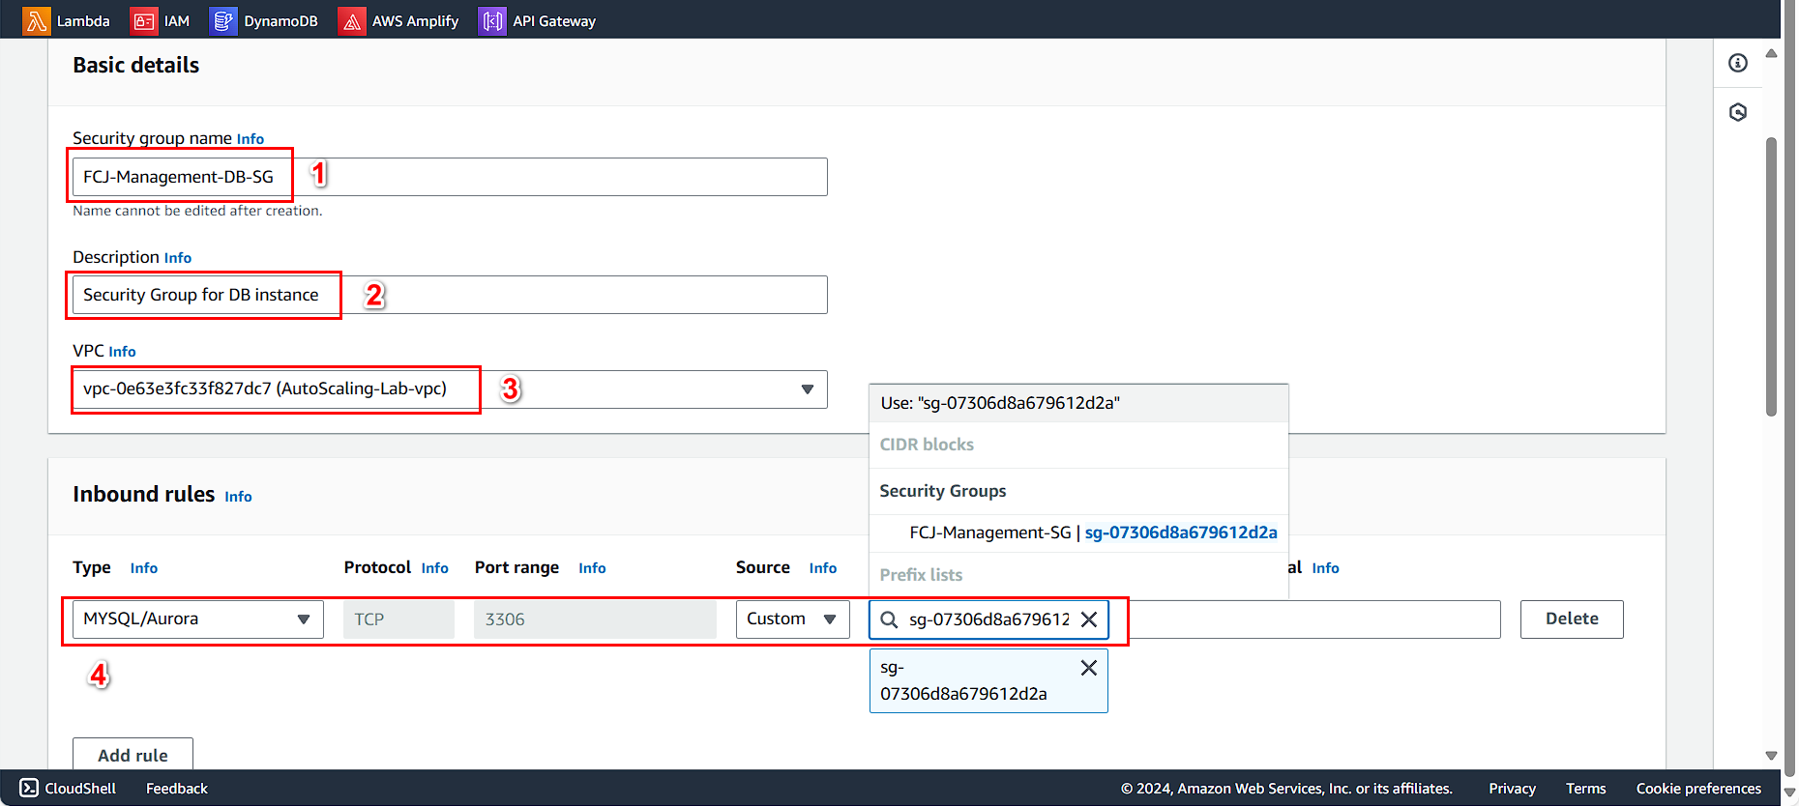Screen dimensions: 1799x806
Task: Click the rule description text field
Action: click(x=1313, y=619)
